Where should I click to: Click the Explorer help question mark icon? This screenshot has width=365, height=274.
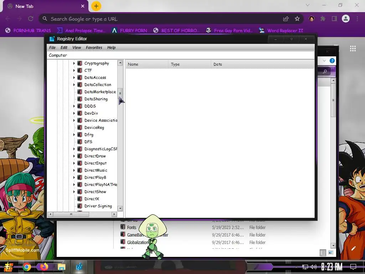(x=332, y=61)
